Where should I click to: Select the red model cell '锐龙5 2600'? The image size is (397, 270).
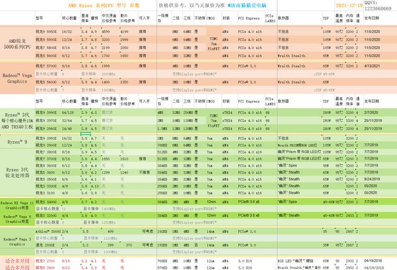[x=45, y=268]
